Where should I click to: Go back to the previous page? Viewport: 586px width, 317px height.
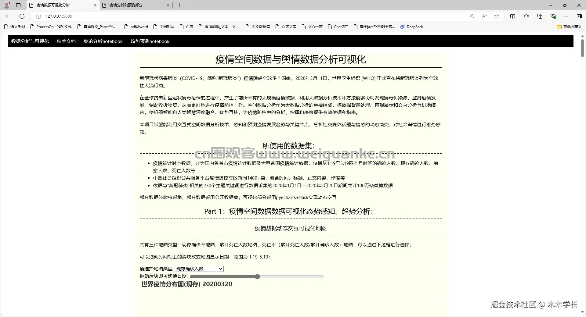[9, 16]
